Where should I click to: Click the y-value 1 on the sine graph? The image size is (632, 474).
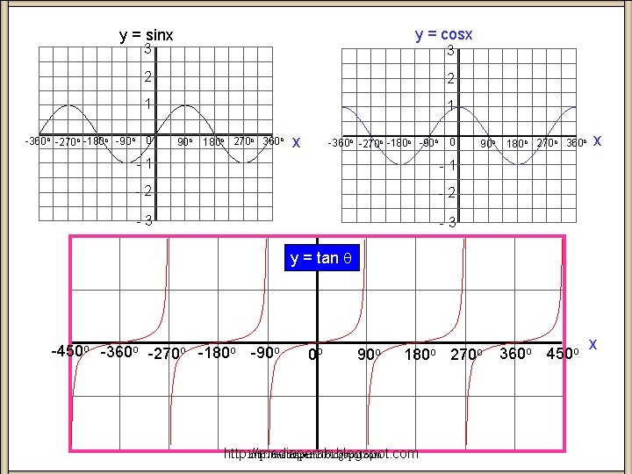click(x=148, y=104)
